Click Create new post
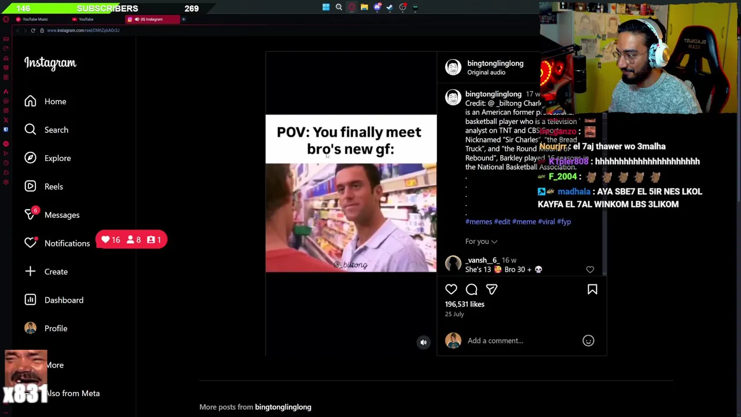Image resolution: width=741 pixels, height=417 pixels. pos(46,272)
